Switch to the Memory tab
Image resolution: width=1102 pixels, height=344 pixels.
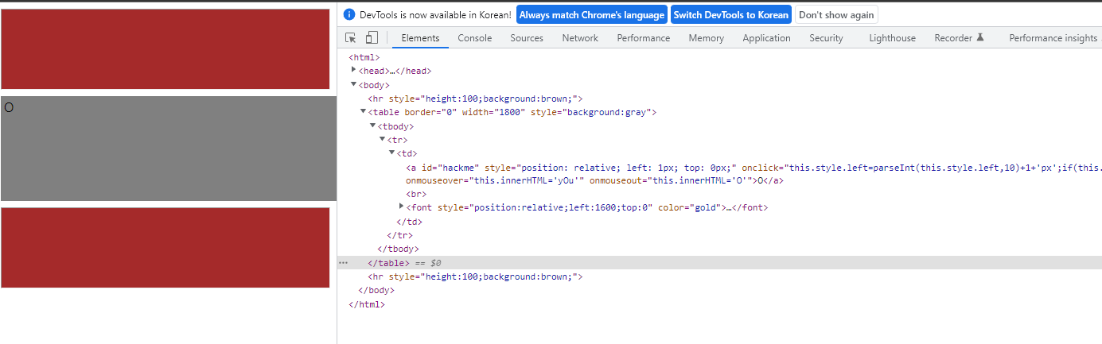point(707,38)
